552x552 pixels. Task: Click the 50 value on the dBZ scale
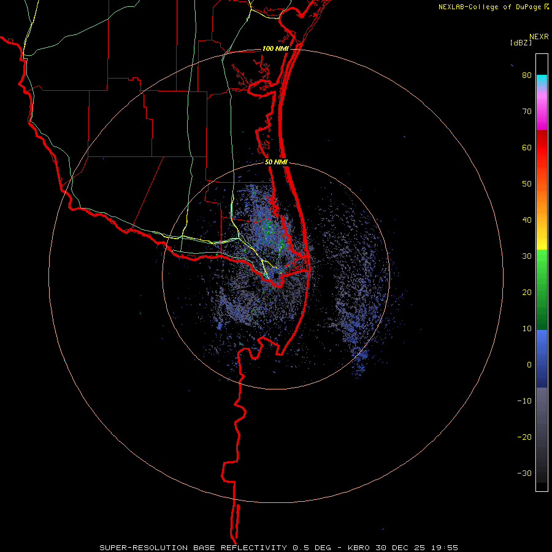tap(527, 184)
